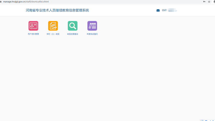Image resolution: width=215 pixels, height=121 pixels.
Task: Open the mail envelope icon in header
Action: coord(158,10)
